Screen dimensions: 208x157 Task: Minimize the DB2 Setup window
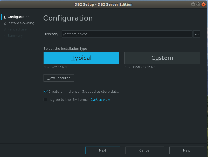tap(194, 4)
